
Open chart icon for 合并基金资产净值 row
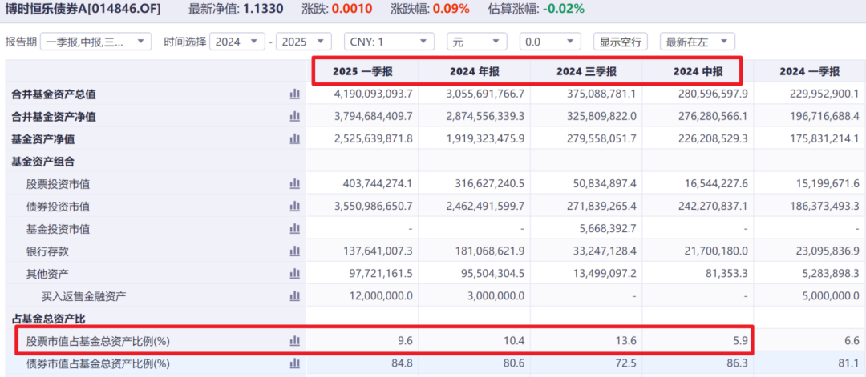pos(294,117)
